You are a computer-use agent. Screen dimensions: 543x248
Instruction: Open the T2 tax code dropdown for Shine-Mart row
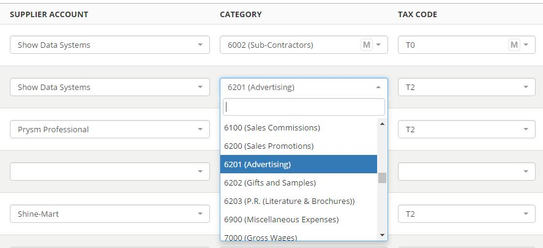pyautogui.click(x=466, y=214)
